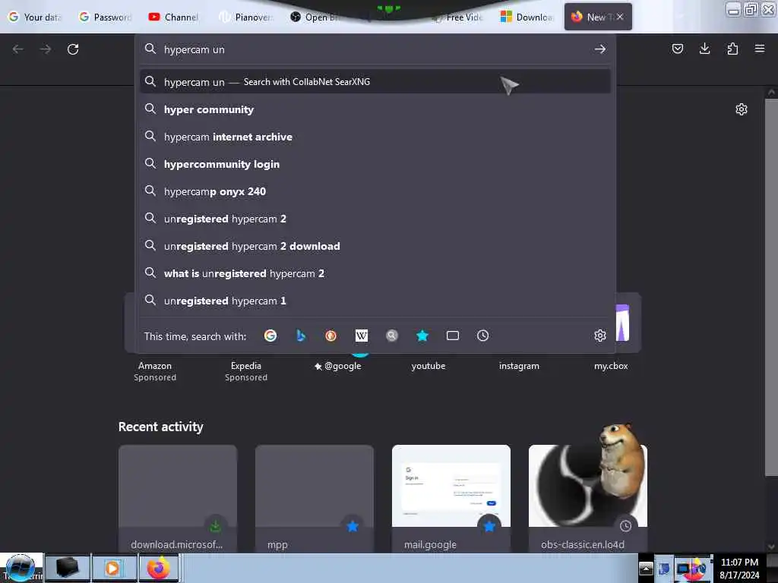Choose 'what is unregistered hypercam 2'
The width and height of the screenshot is (778, 583).
point(375,273)
